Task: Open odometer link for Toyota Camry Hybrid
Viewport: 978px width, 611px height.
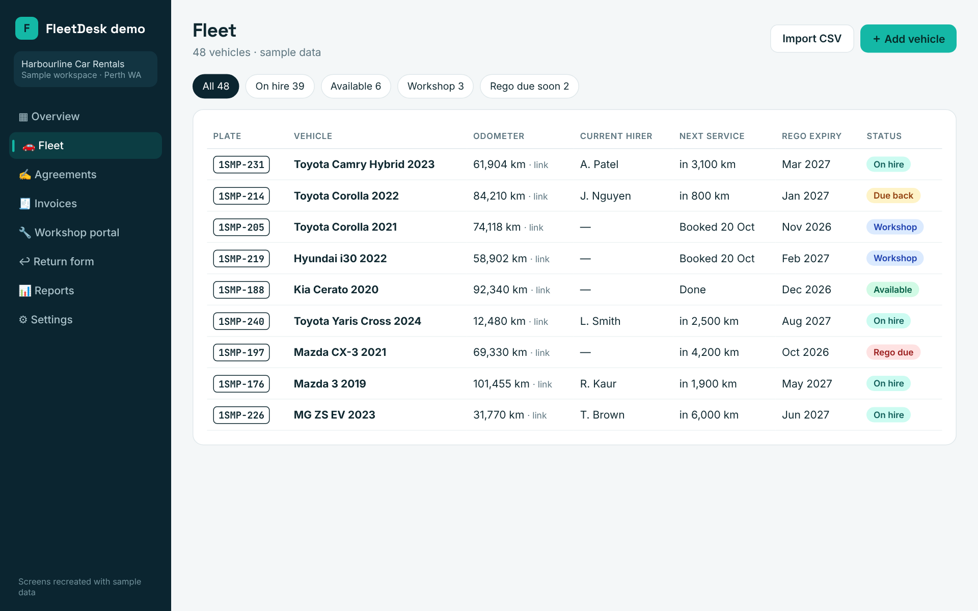Action: pos(541,165)
